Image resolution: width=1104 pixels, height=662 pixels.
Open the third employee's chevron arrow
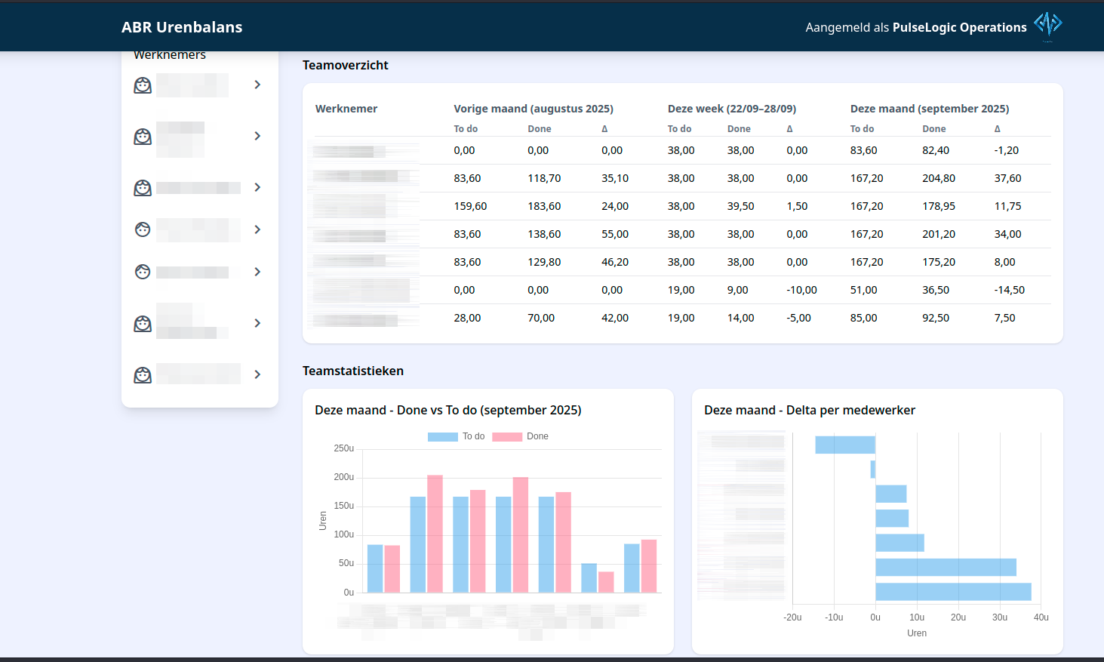(x=257, y=187)
